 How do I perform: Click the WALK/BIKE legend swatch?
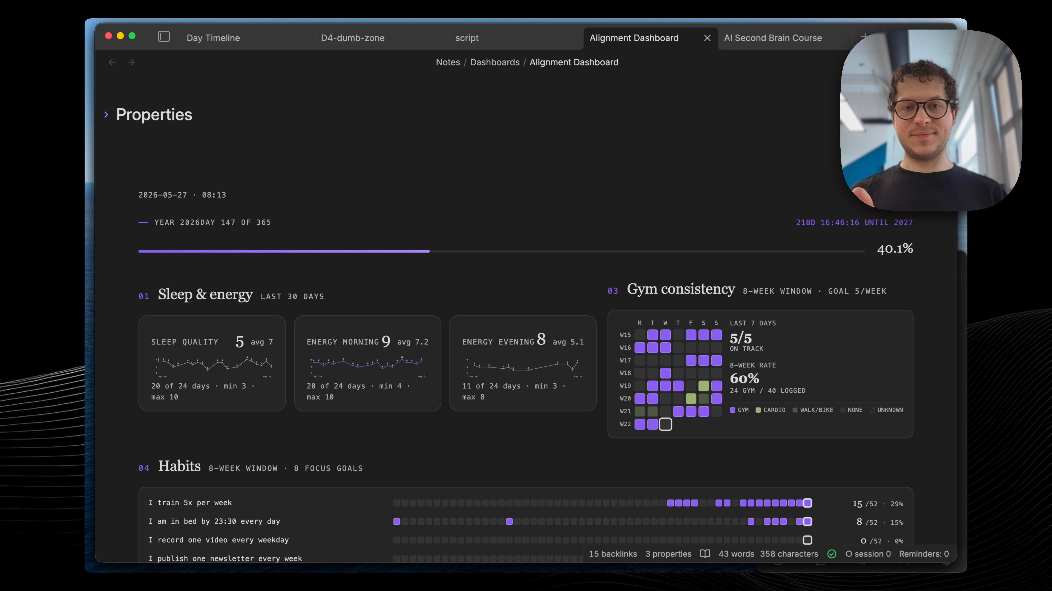point(795,410)
